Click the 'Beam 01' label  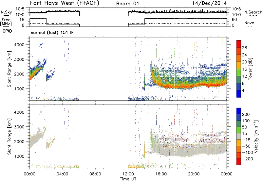click(x=127, y=4)
